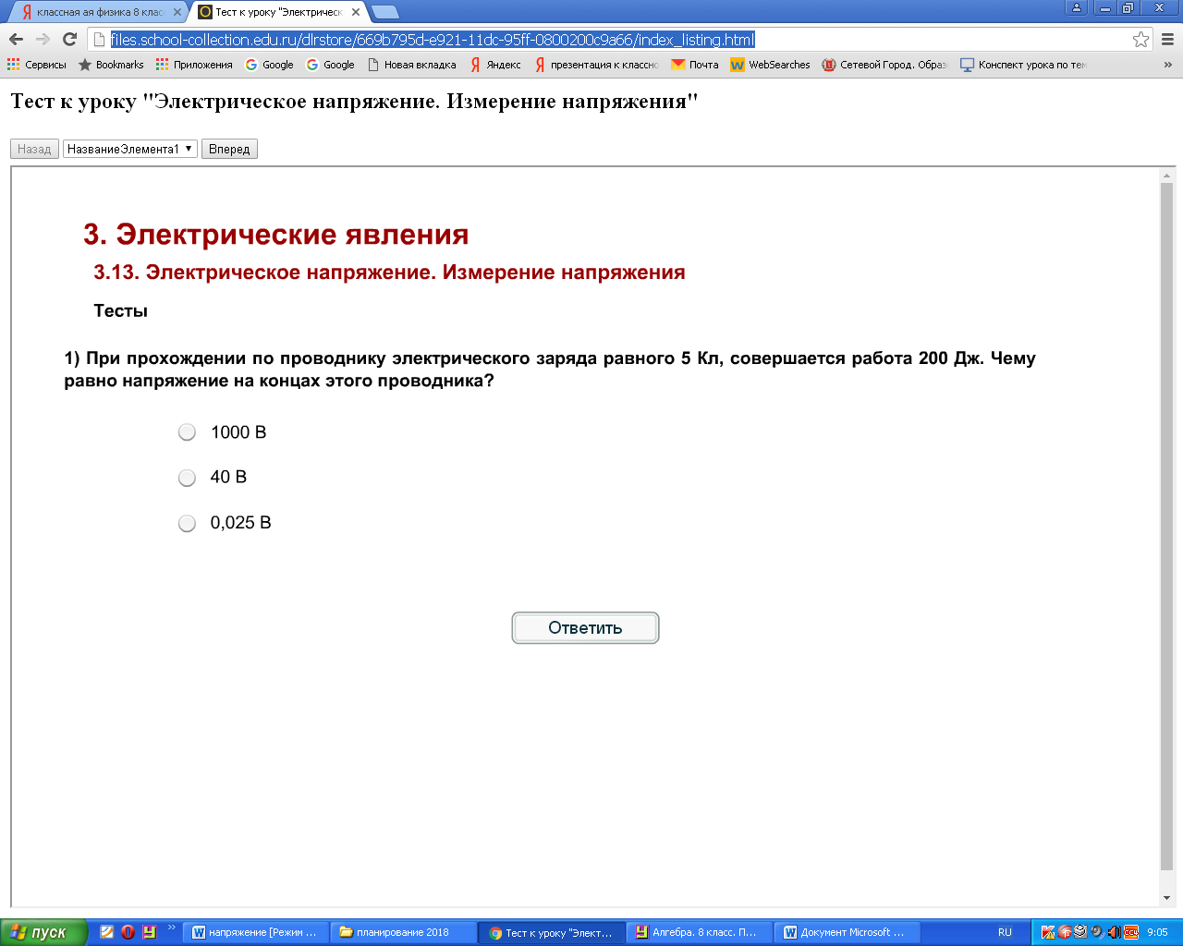Open the Яндекс bookmark
This screenshot has height=946, width=1183.
click(494, 65)
